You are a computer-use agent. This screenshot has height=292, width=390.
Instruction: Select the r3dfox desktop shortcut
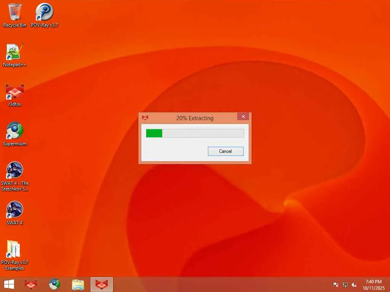pyautogui.click(x=15, y=95)
